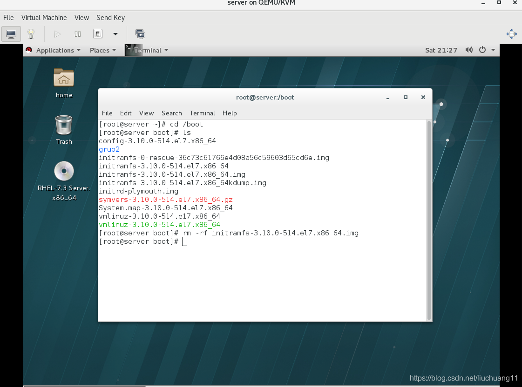Expand the system menu arrow
The width and height of the screenshot is (522, 387).
click(x=493, y=50)
